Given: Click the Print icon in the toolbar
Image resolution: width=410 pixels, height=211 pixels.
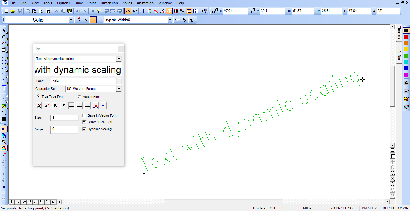Looking at the screenshot, I should [x=28, y=11].
